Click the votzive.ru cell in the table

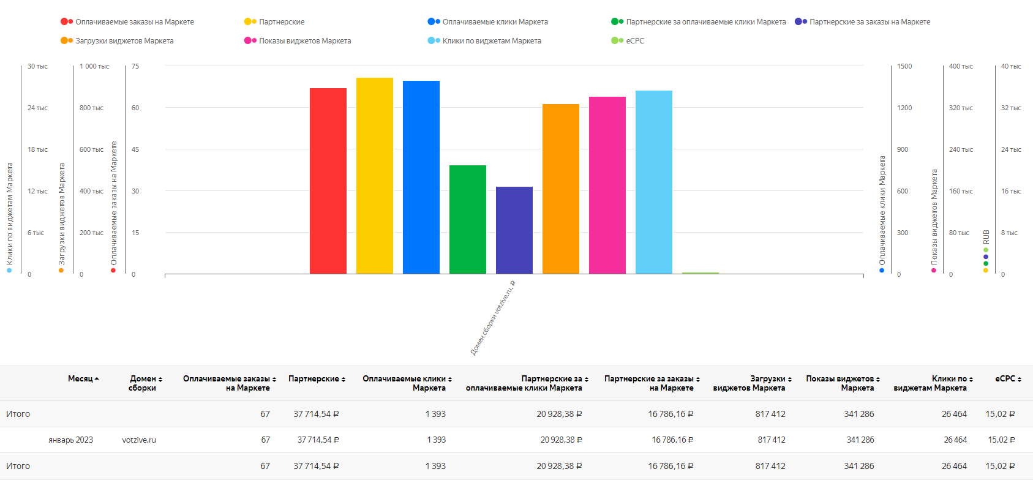click(139, 440)
